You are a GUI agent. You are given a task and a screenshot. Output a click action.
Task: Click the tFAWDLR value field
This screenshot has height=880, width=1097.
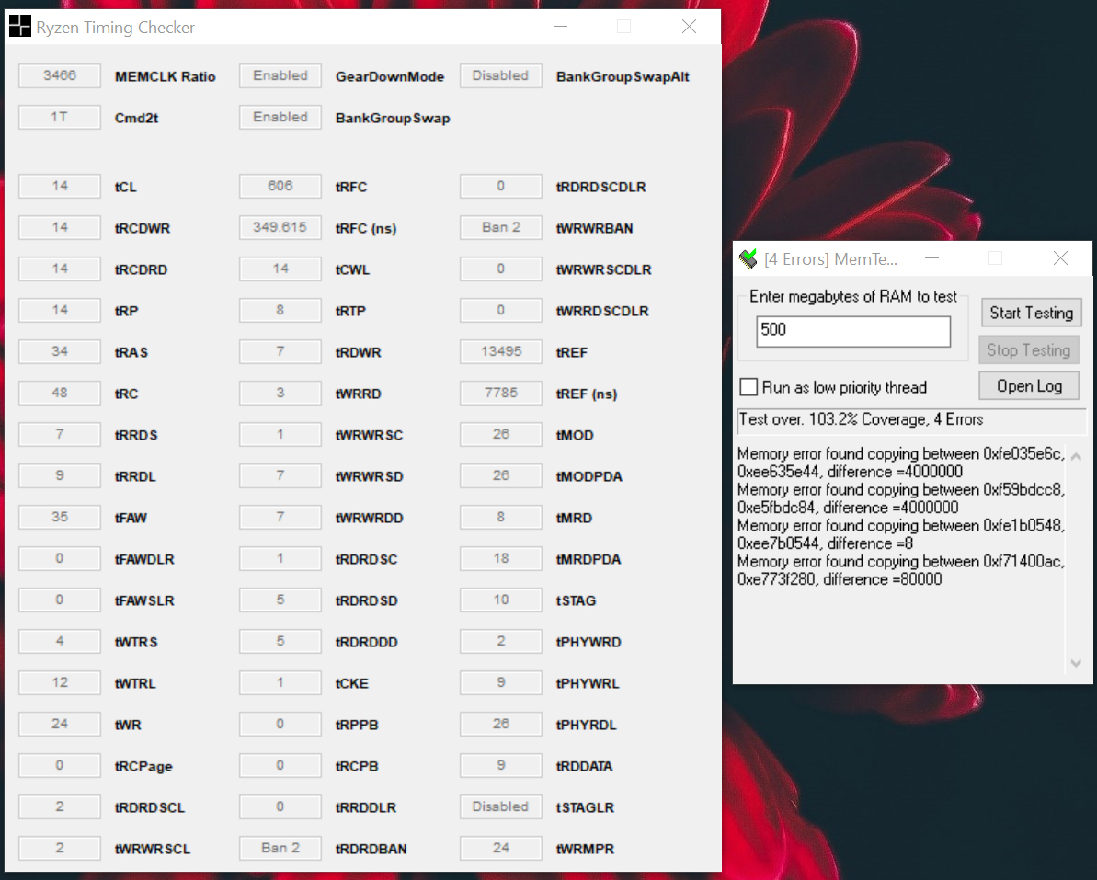click(x=60, y=558)
